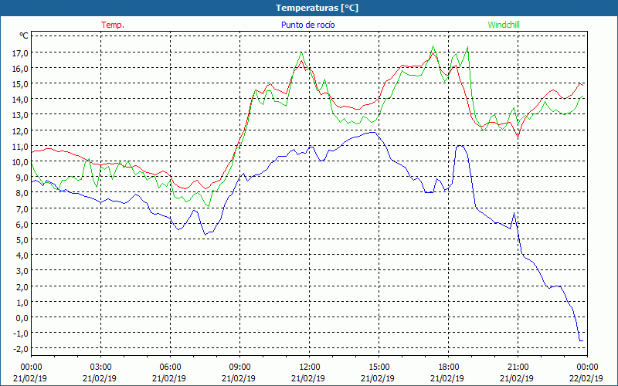Click the 11,0 y-axis label
618x386 pixels.
(x=20, y=146)
